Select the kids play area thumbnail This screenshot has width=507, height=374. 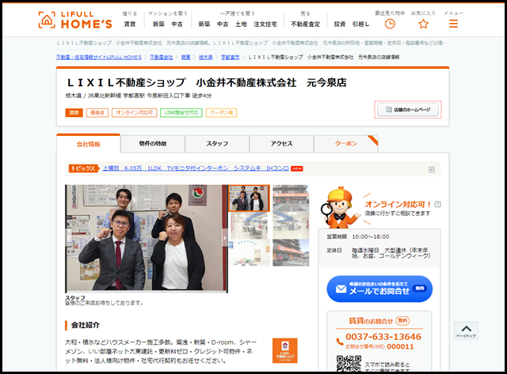(x=249, y=253)
